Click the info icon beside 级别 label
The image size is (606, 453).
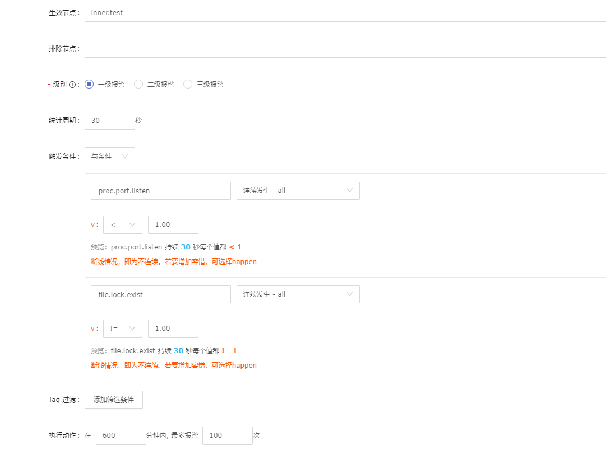tap(72, 85)
